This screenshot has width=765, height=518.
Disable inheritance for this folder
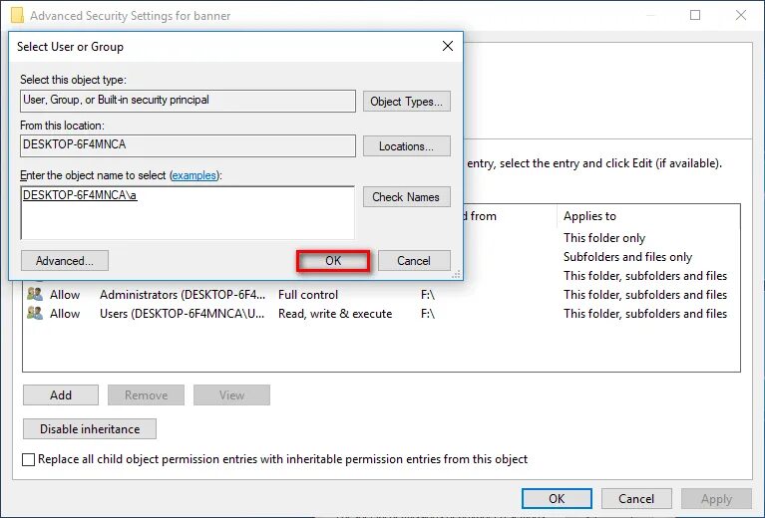pyautogui.click(x=90, y=428)
